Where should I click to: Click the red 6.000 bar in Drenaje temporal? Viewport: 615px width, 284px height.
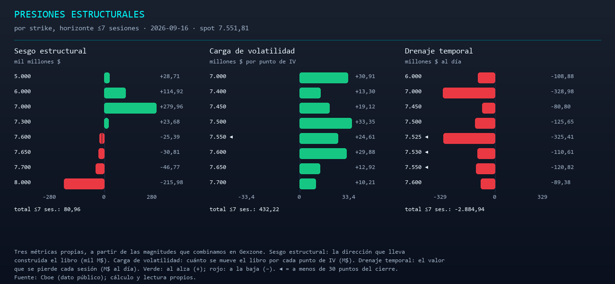pyautogui.click(x=486, y=78)
